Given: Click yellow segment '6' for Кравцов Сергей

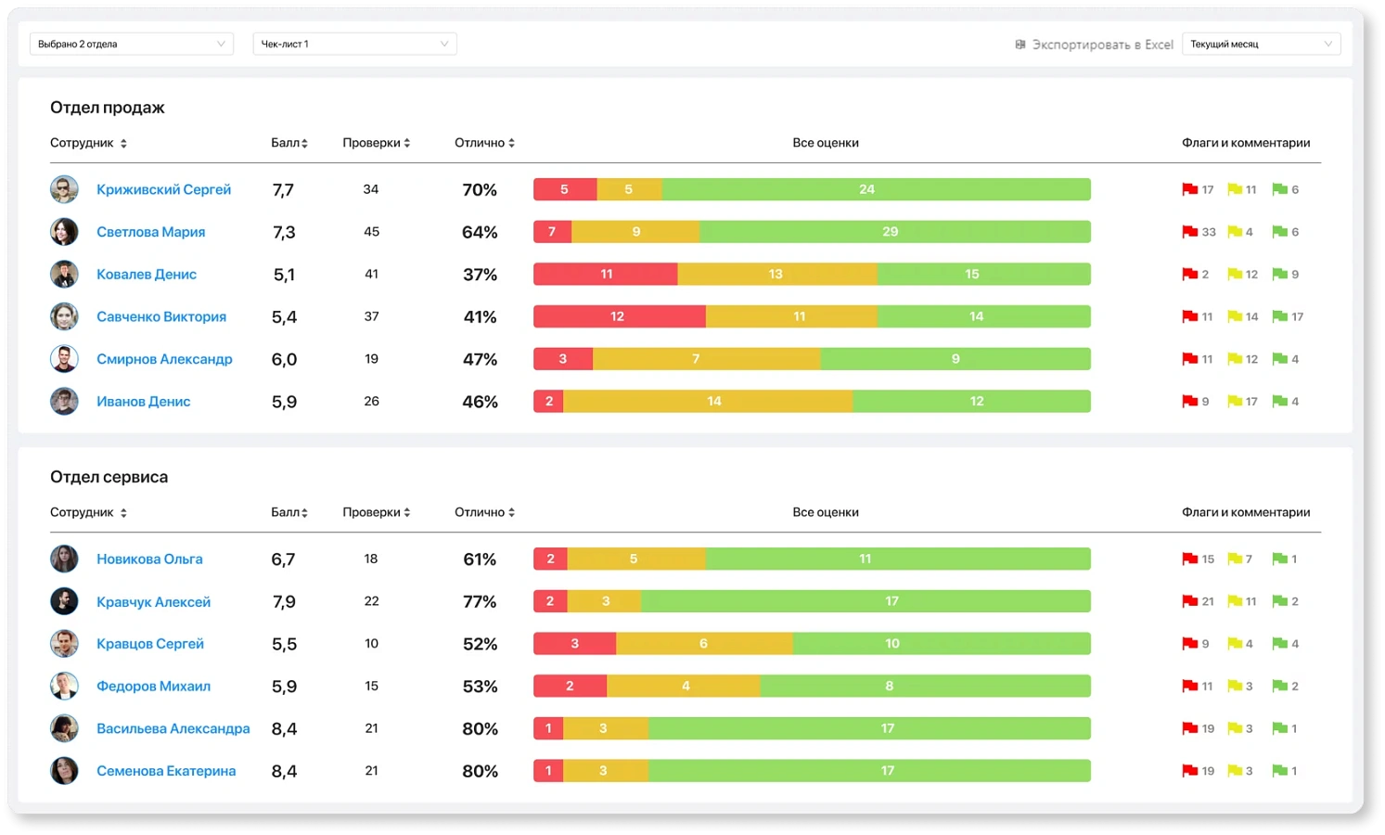Looking at the screenshot, I should 704,644.
